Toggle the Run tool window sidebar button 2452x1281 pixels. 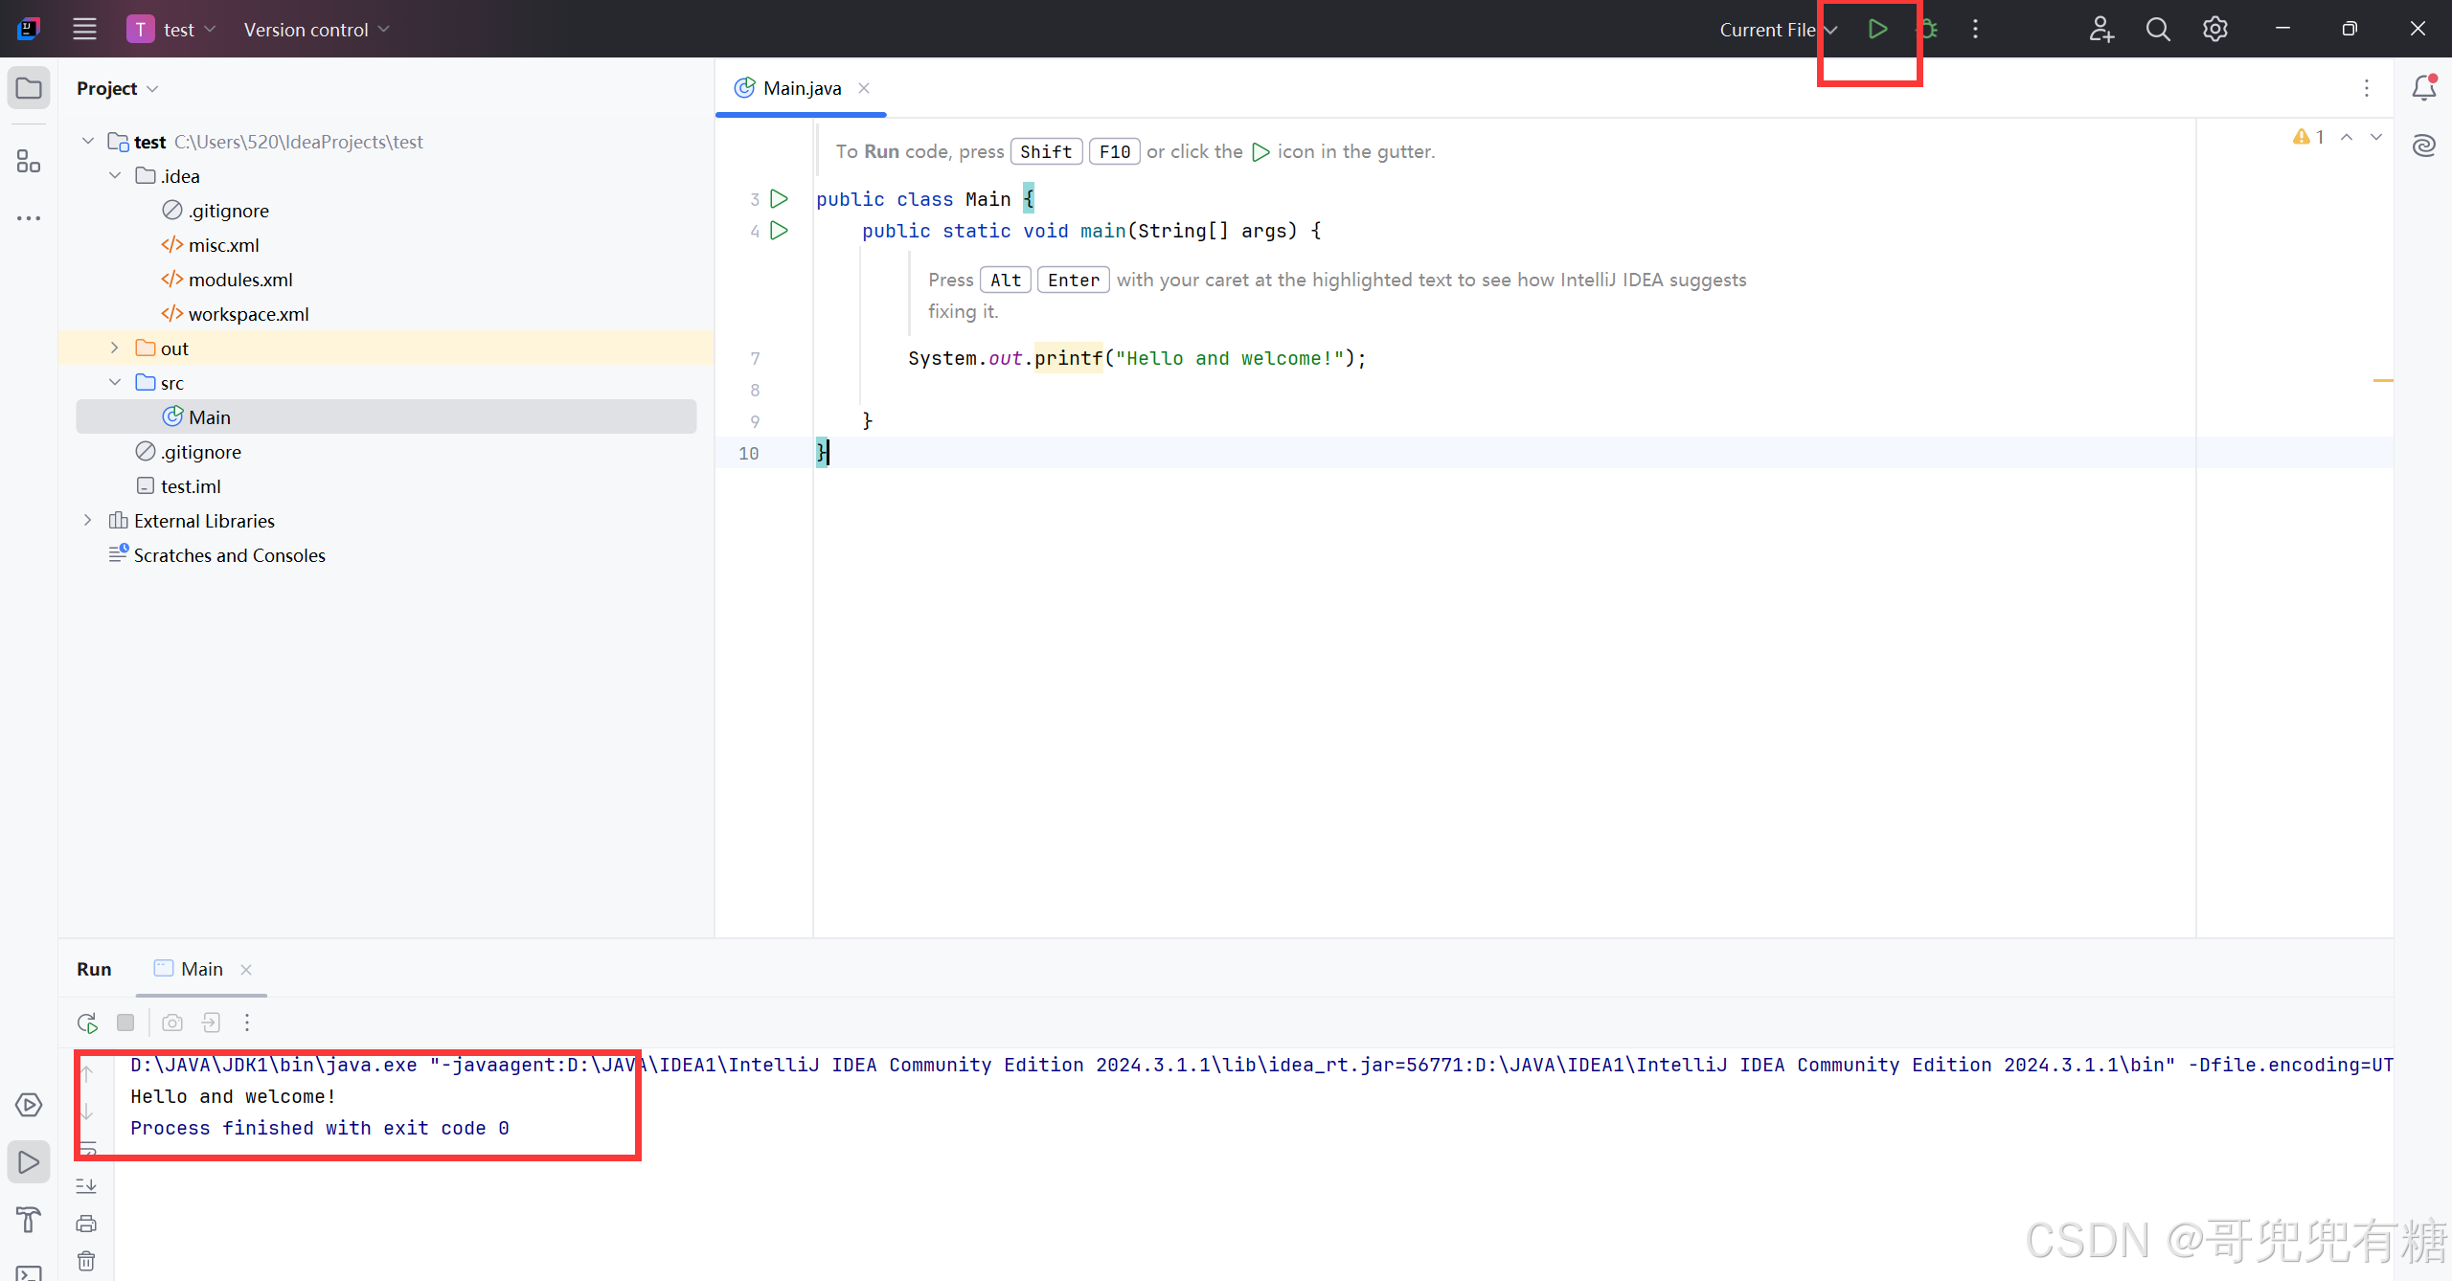click(x=29, y=1162)
